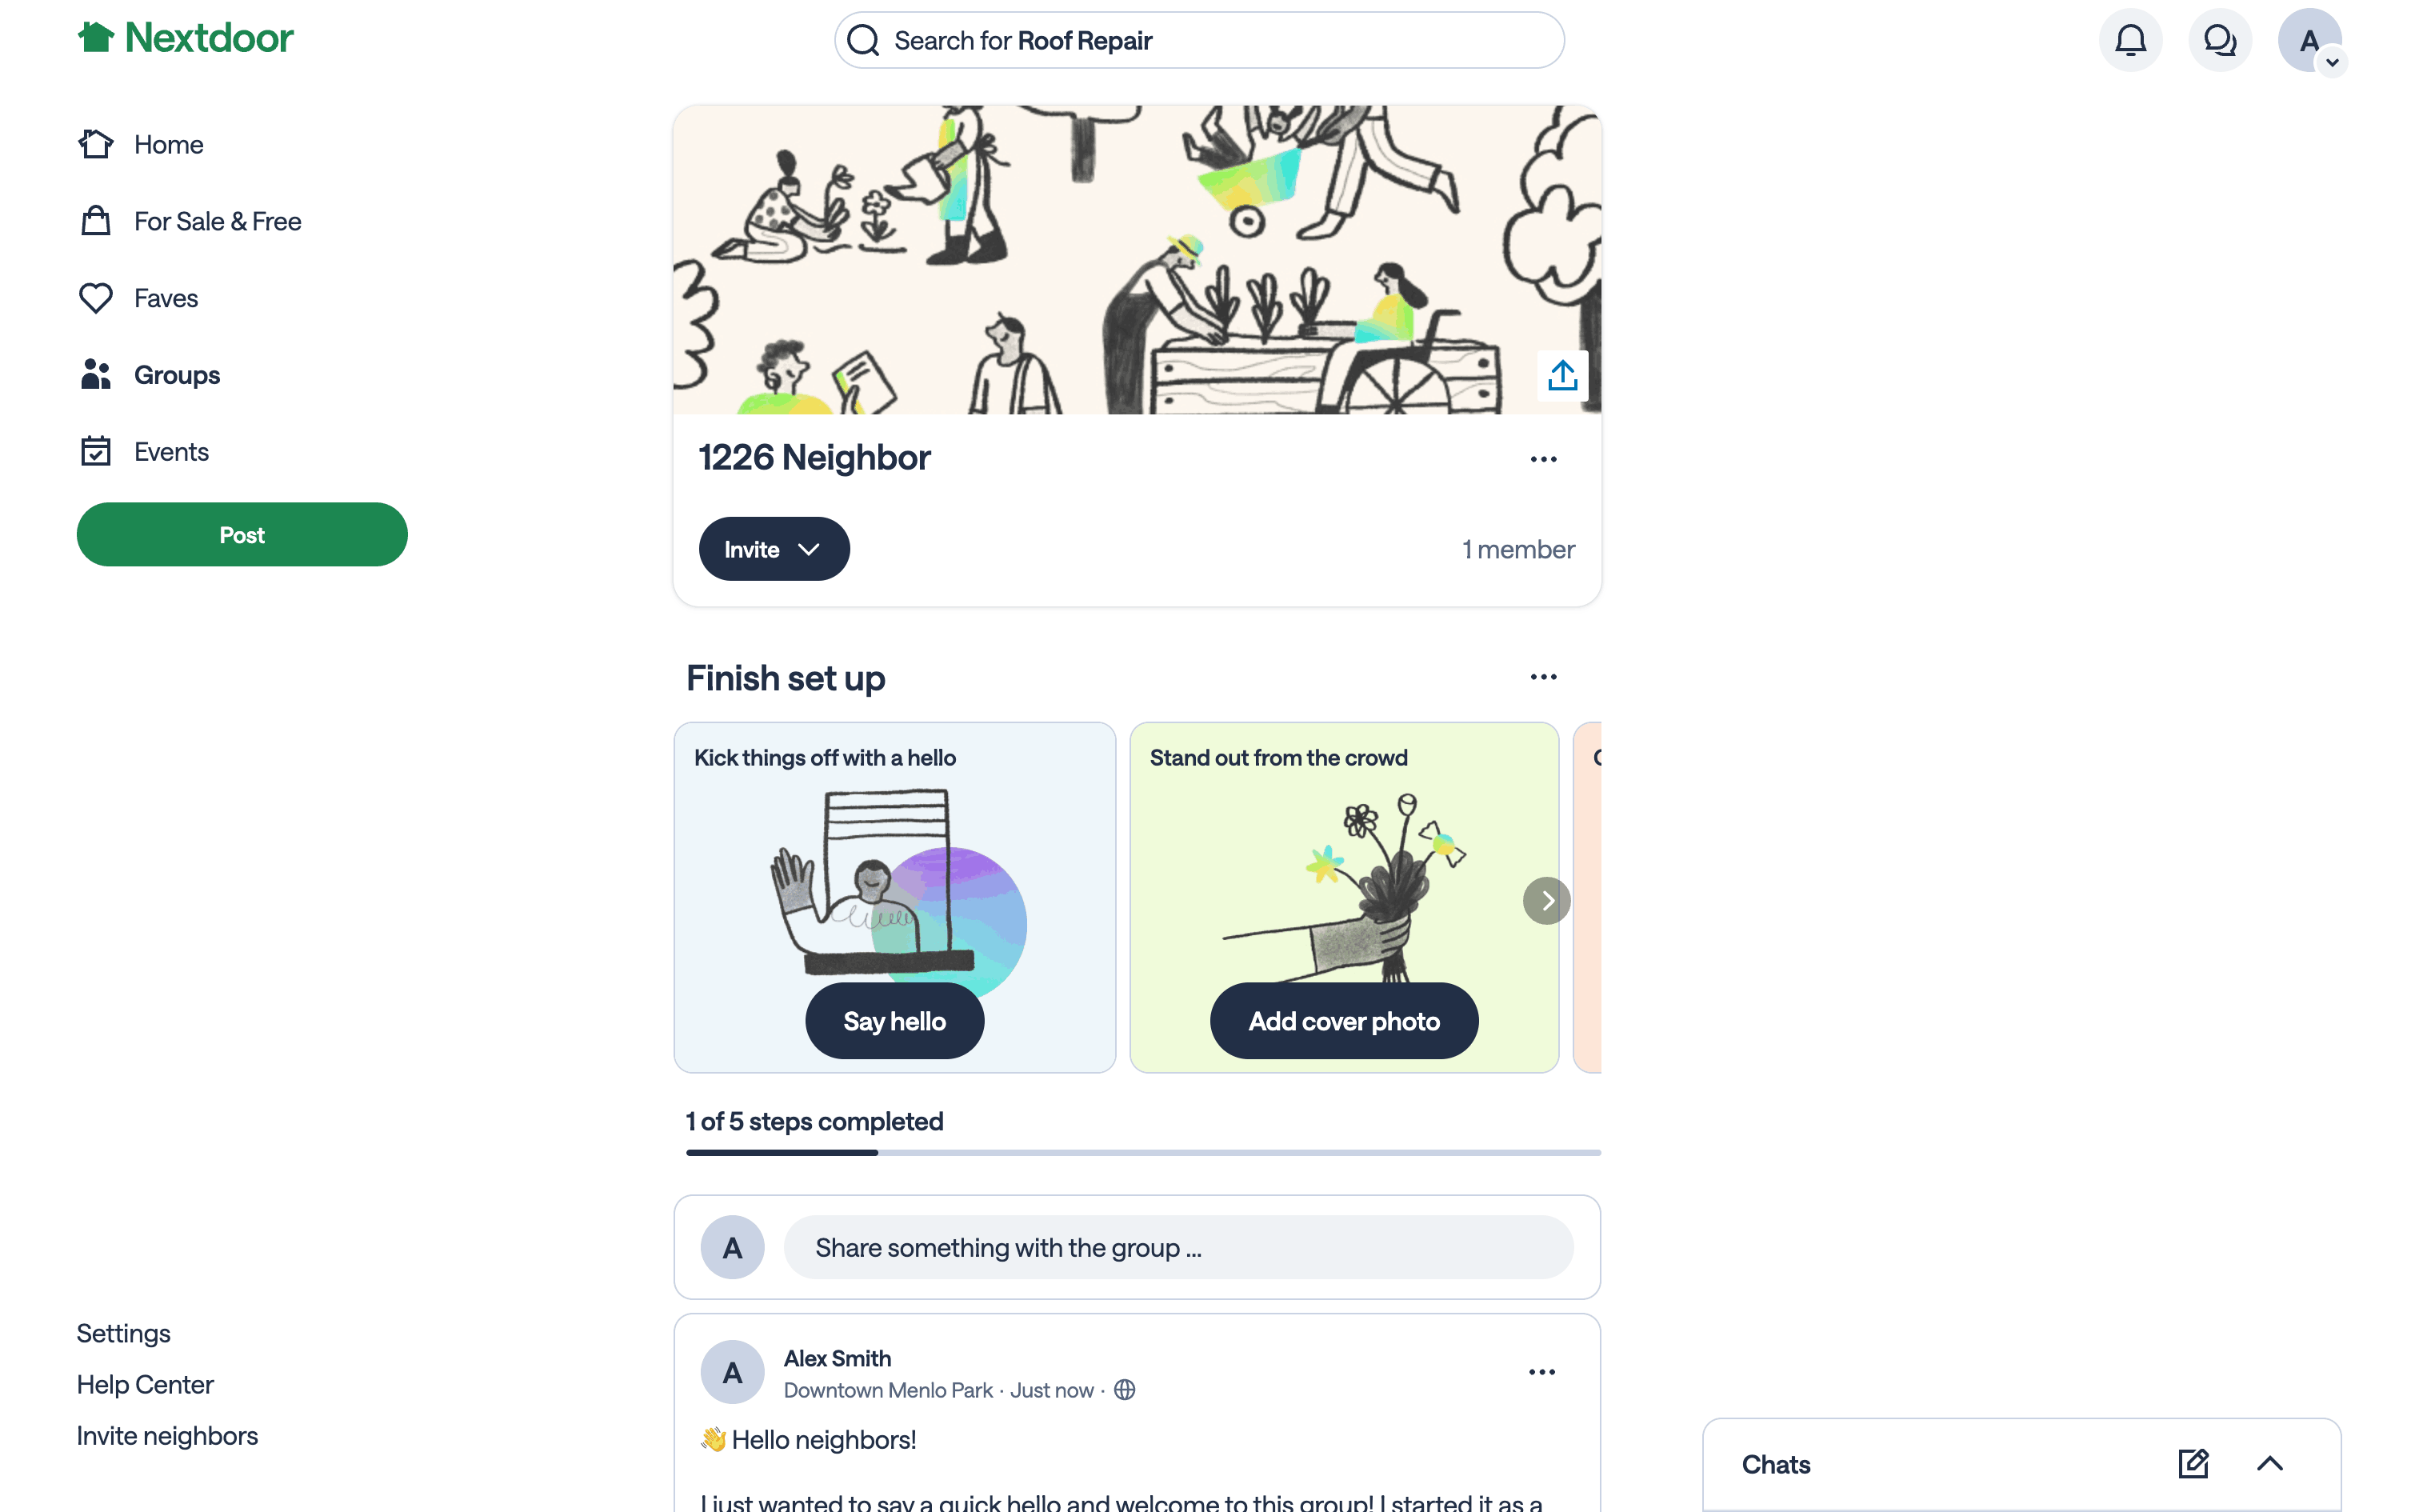
Task: Click the steps completed progress bar
Action: pos(1144,1153)
